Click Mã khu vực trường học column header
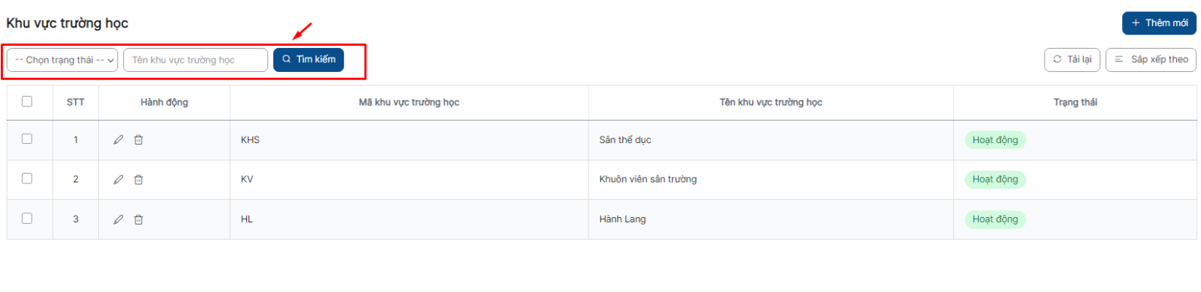The height and width of the screenshot is (292, 1201). click(x=409, y=103)
